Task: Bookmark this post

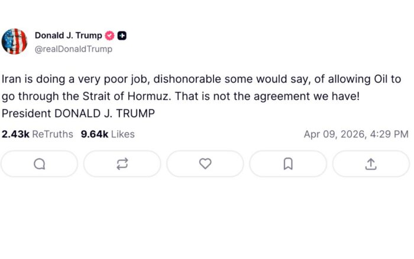Action: tap(287, 164)
